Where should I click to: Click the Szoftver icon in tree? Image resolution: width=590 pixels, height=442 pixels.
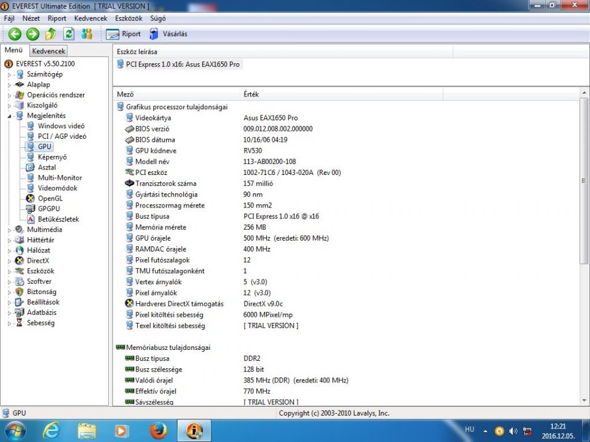pos(19,281)
